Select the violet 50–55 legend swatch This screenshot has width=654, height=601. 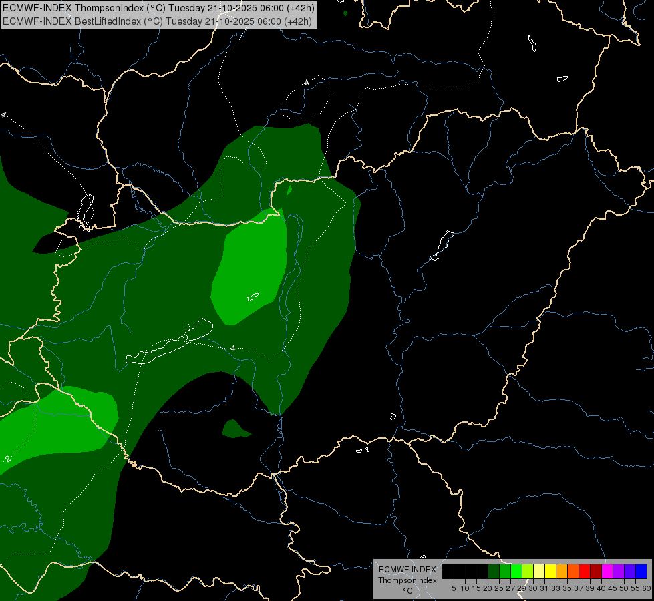630,571
